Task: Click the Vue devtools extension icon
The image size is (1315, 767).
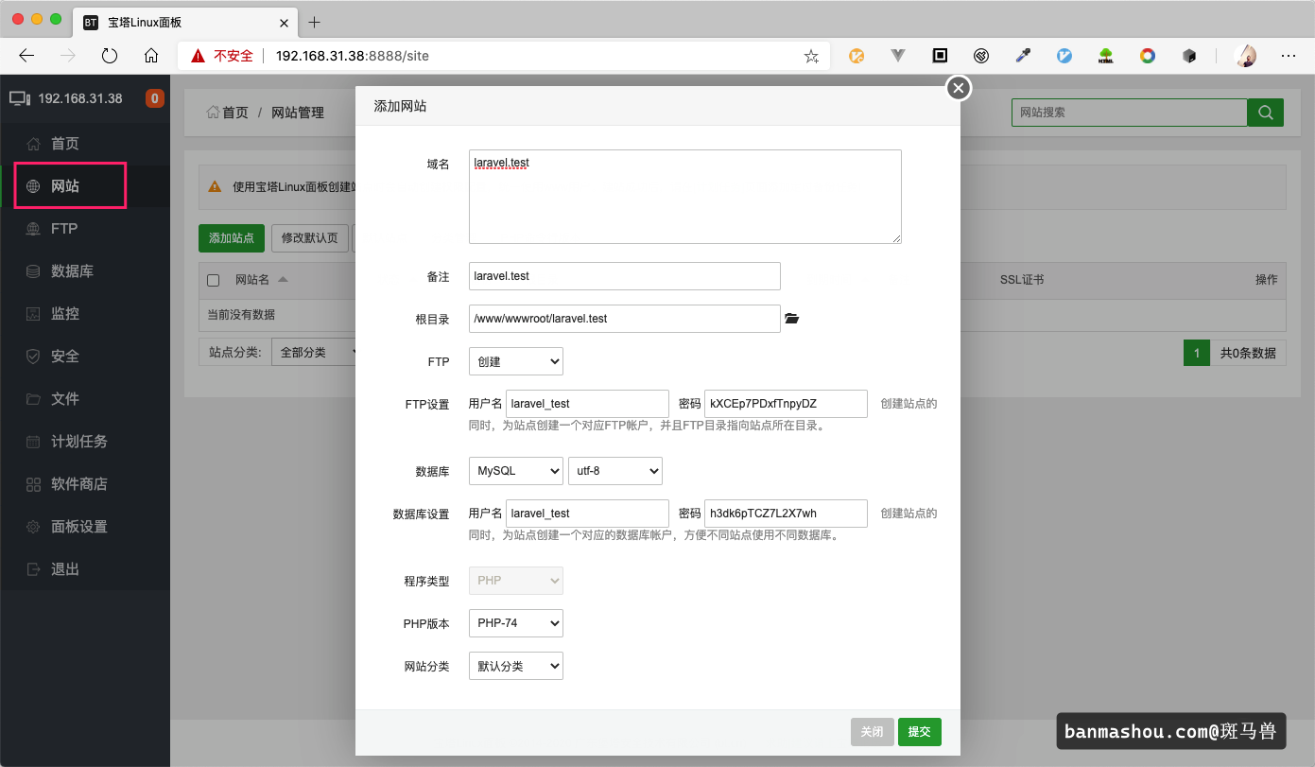Action: [x=898, y=56]
